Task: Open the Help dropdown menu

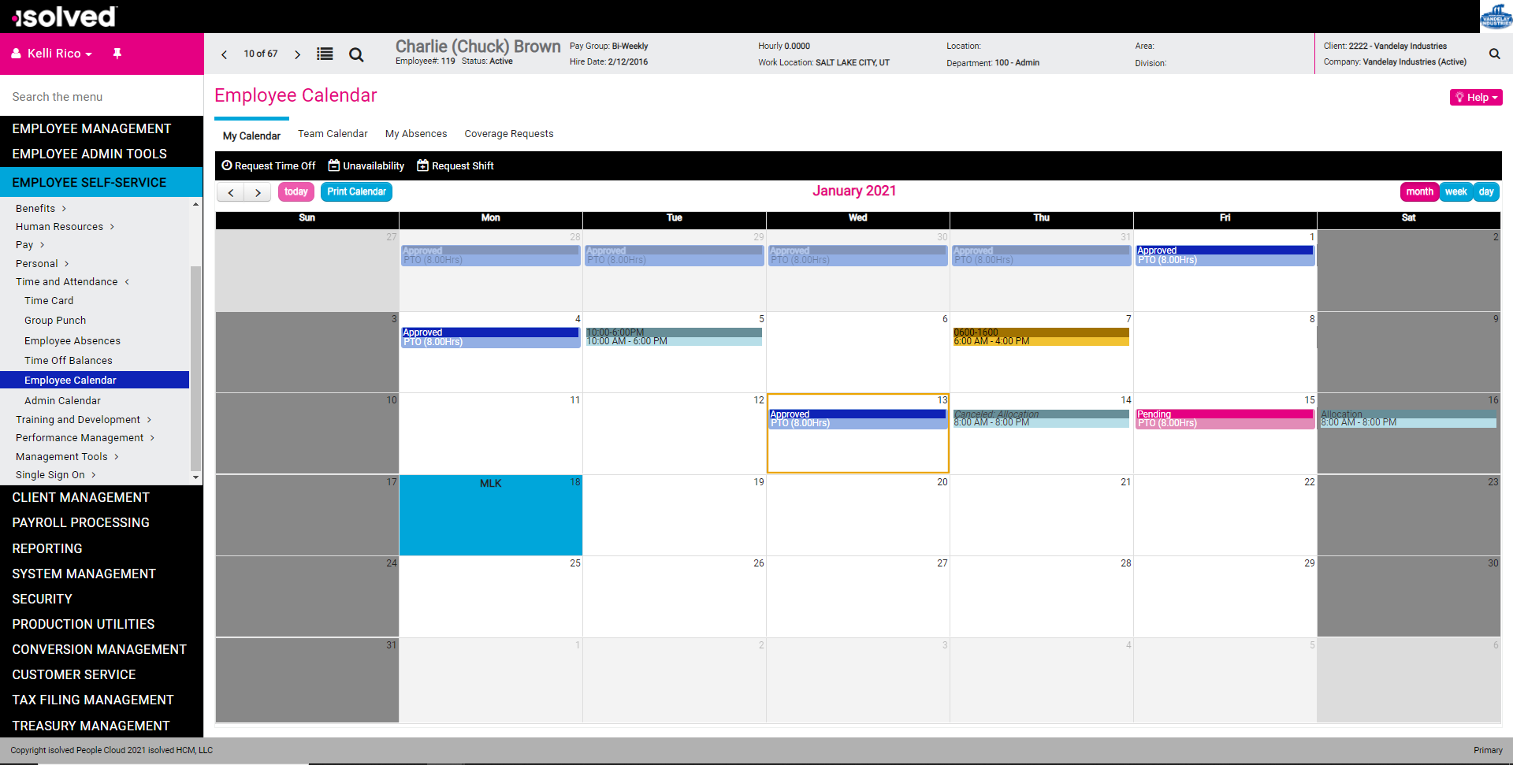Action: click(1475, 97)
